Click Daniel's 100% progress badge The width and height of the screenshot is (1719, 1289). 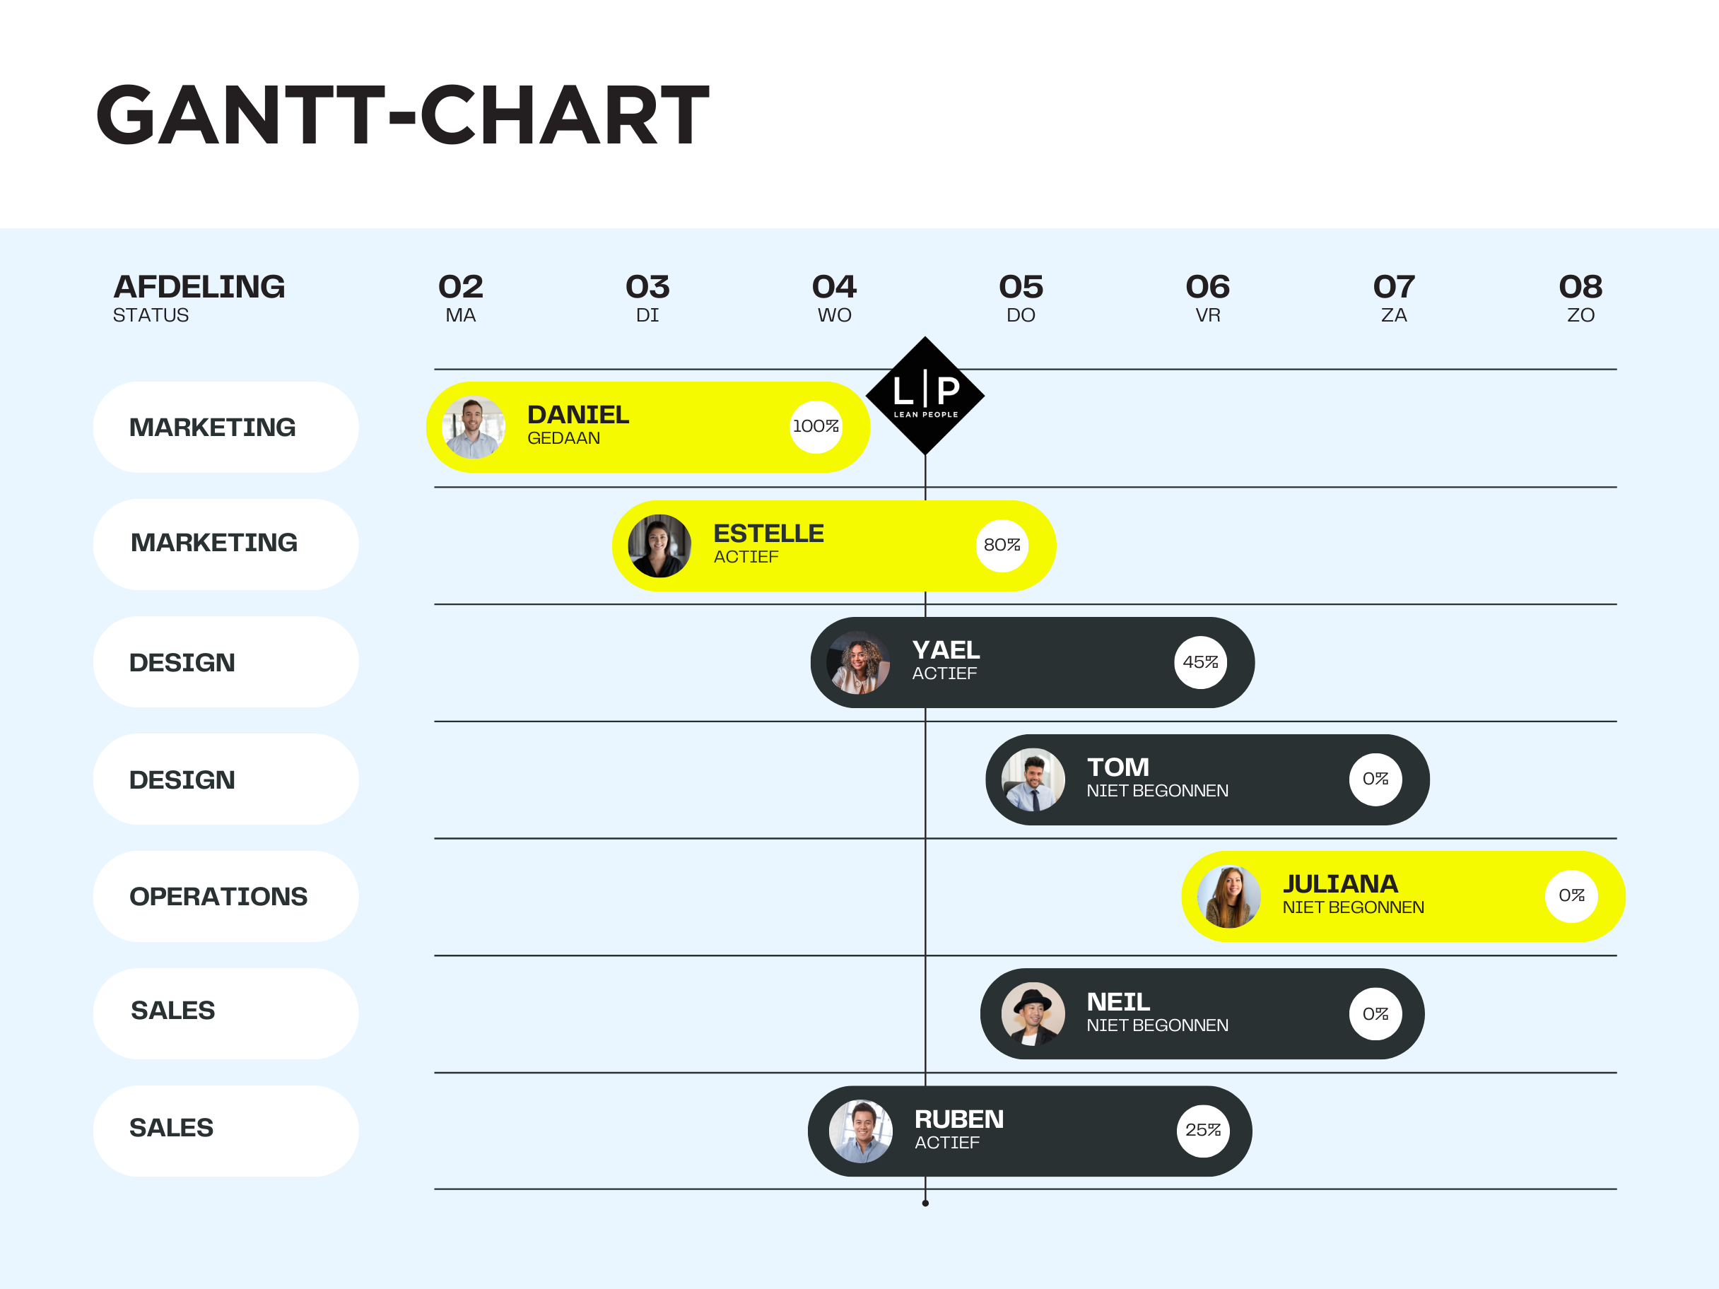point(815,427)
